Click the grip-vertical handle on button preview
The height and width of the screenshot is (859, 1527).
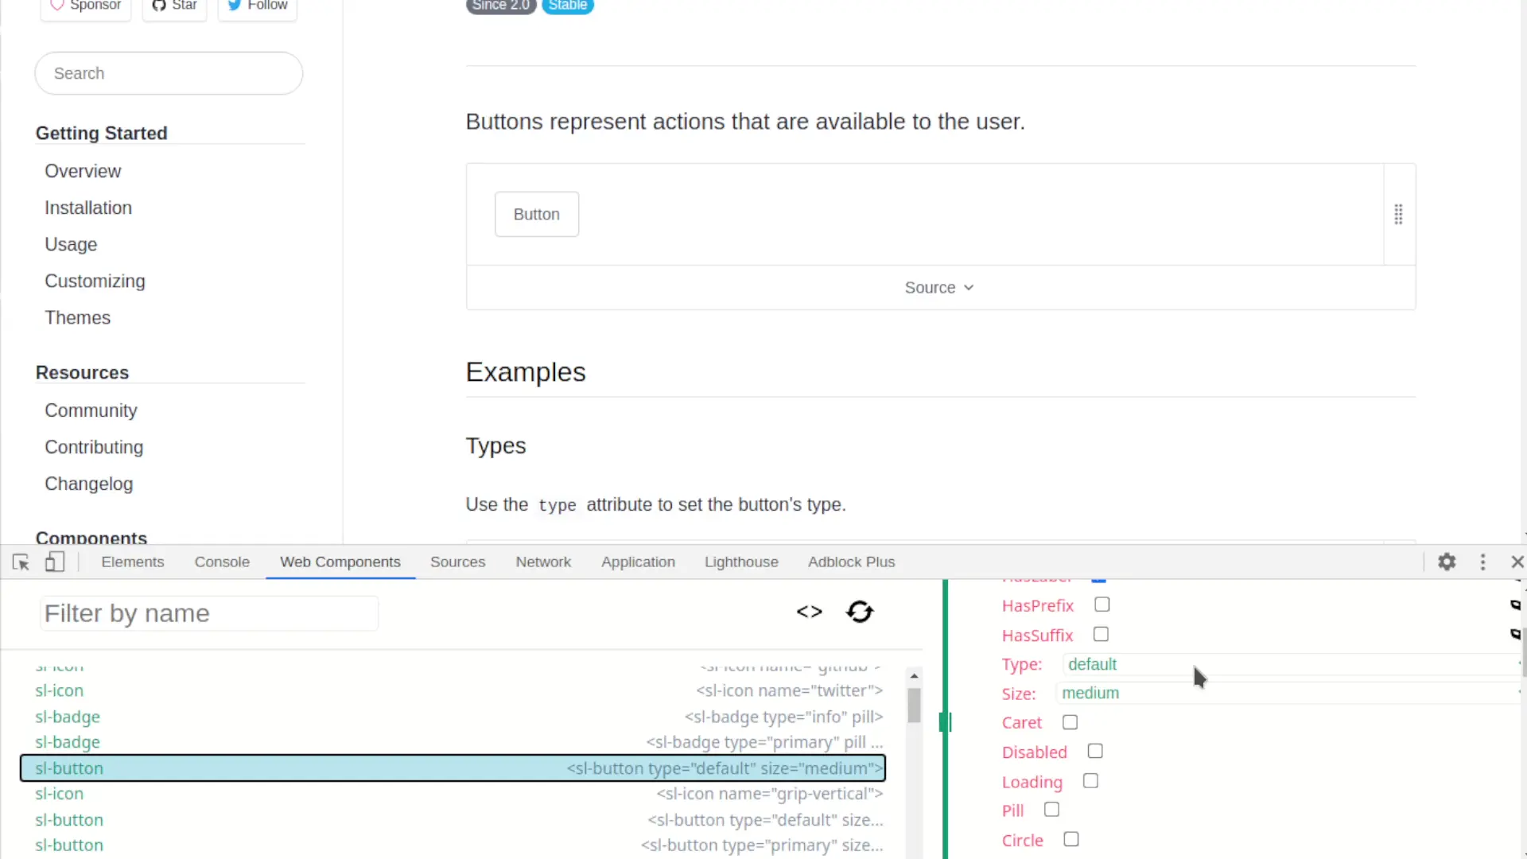[1398, 214]
